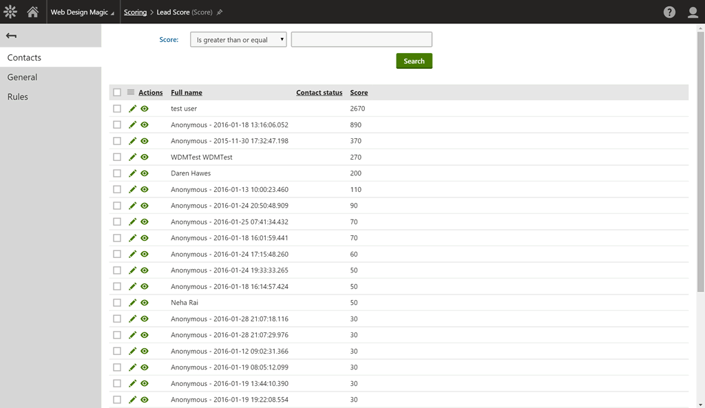Sort the table by Score column
The width and height of the screenshot is (705, 408).
click(x=359, y=92)
